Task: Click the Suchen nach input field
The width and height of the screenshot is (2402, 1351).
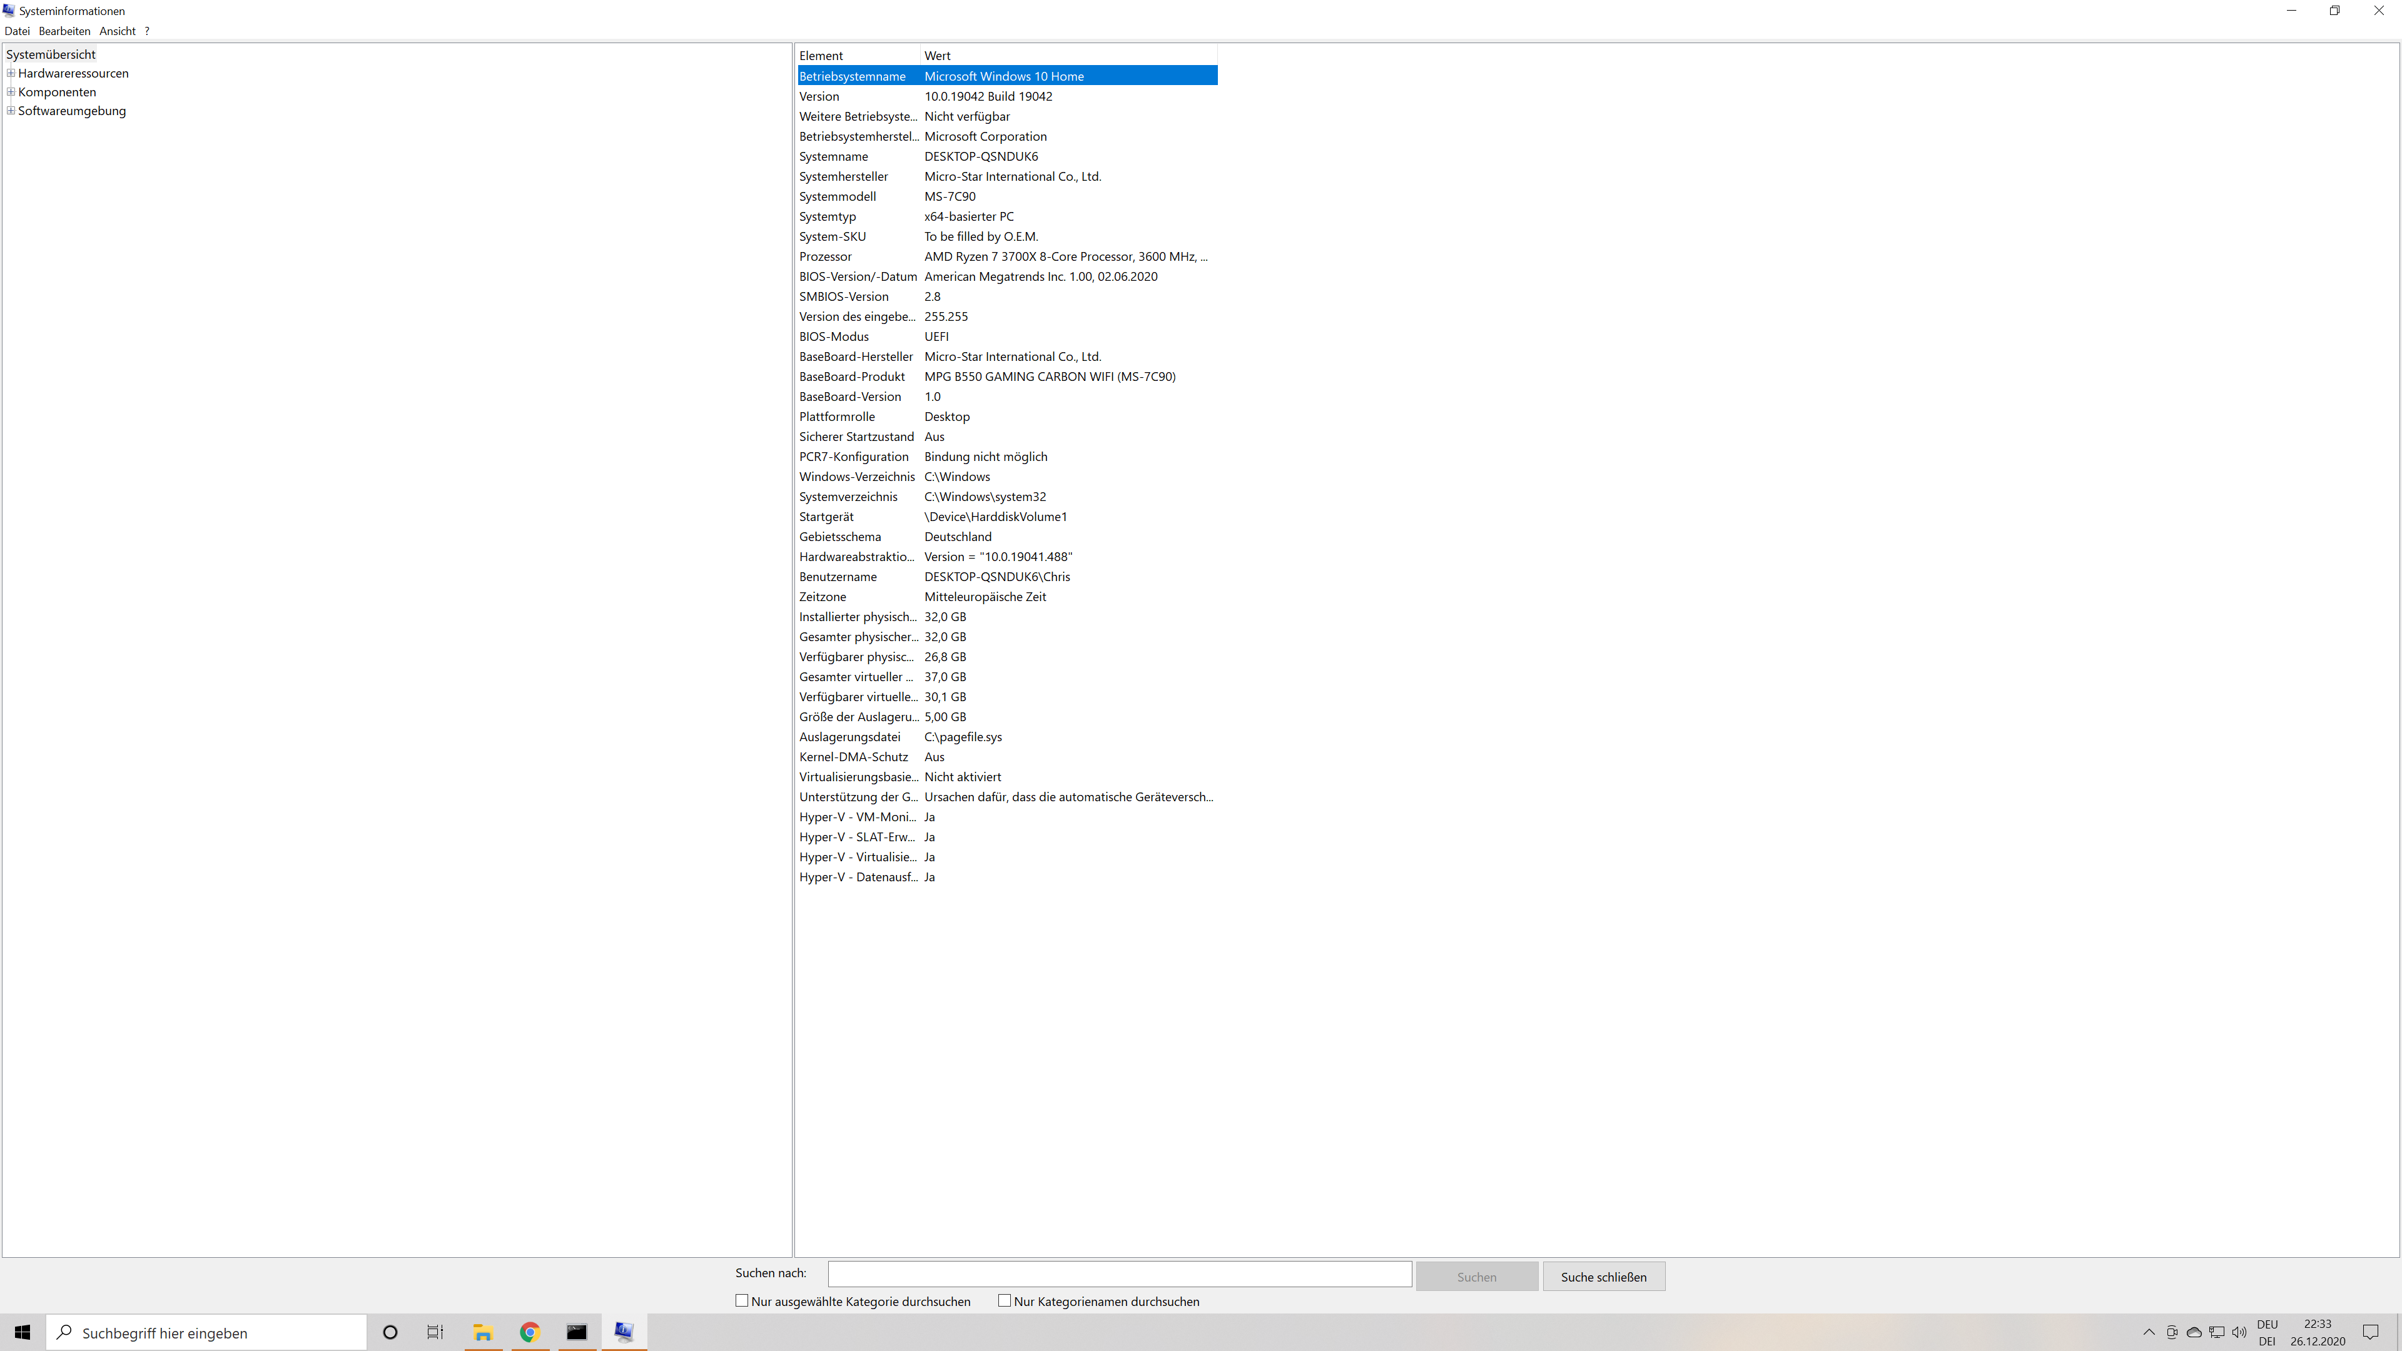Action: point(1119,1273)
